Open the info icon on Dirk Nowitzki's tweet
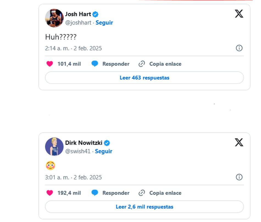This screenshot has width=261, height=222. (x=239, y=177)
